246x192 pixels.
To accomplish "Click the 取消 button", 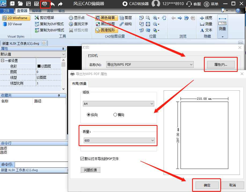I will [232, 185].
